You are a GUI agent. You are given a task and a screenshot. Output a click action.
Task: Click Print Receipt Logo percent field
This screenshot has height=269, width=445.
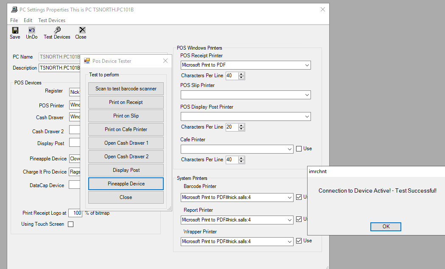(x=75, y=213)
